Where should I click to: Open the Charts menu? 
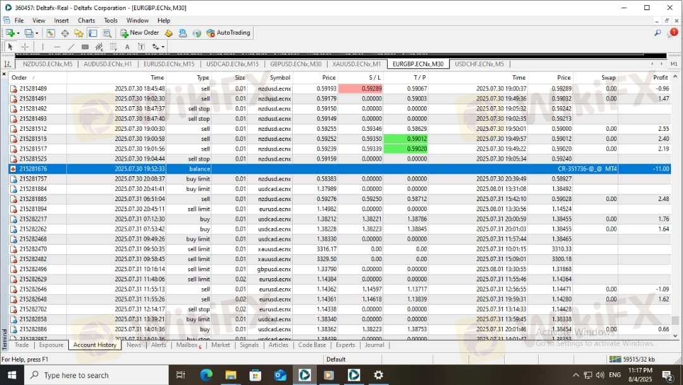(86, 20)
